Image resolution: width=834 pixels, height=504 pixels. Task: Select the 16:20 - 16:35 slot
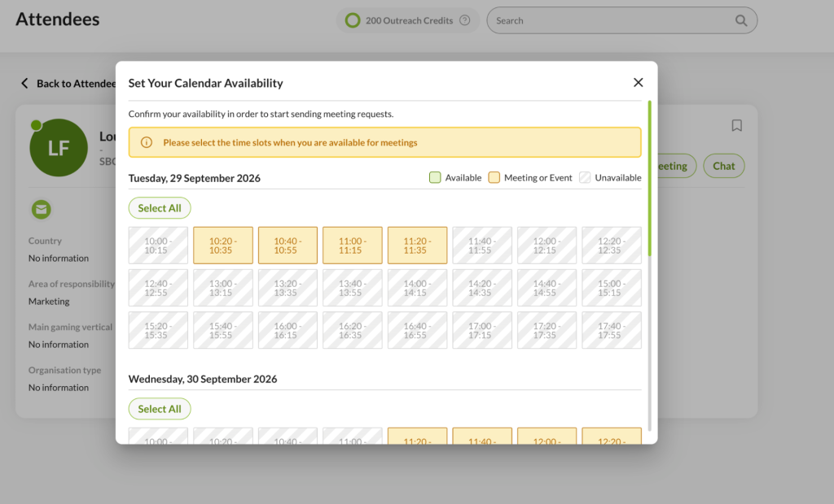pos(353,330)
